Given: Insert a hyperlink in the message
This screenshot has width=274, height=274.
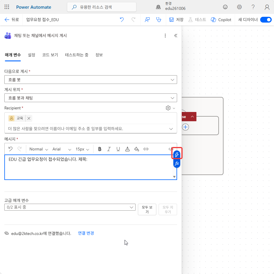Looking at the screenshot, I should point(146,149).
